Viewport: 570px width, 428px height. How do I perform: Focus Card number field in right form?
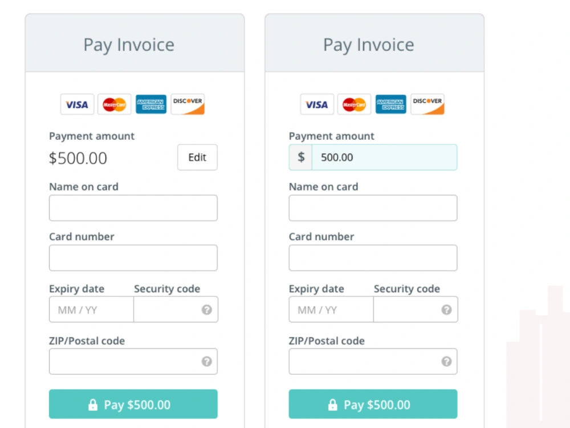pyautogui.click(x=373, y=258)
